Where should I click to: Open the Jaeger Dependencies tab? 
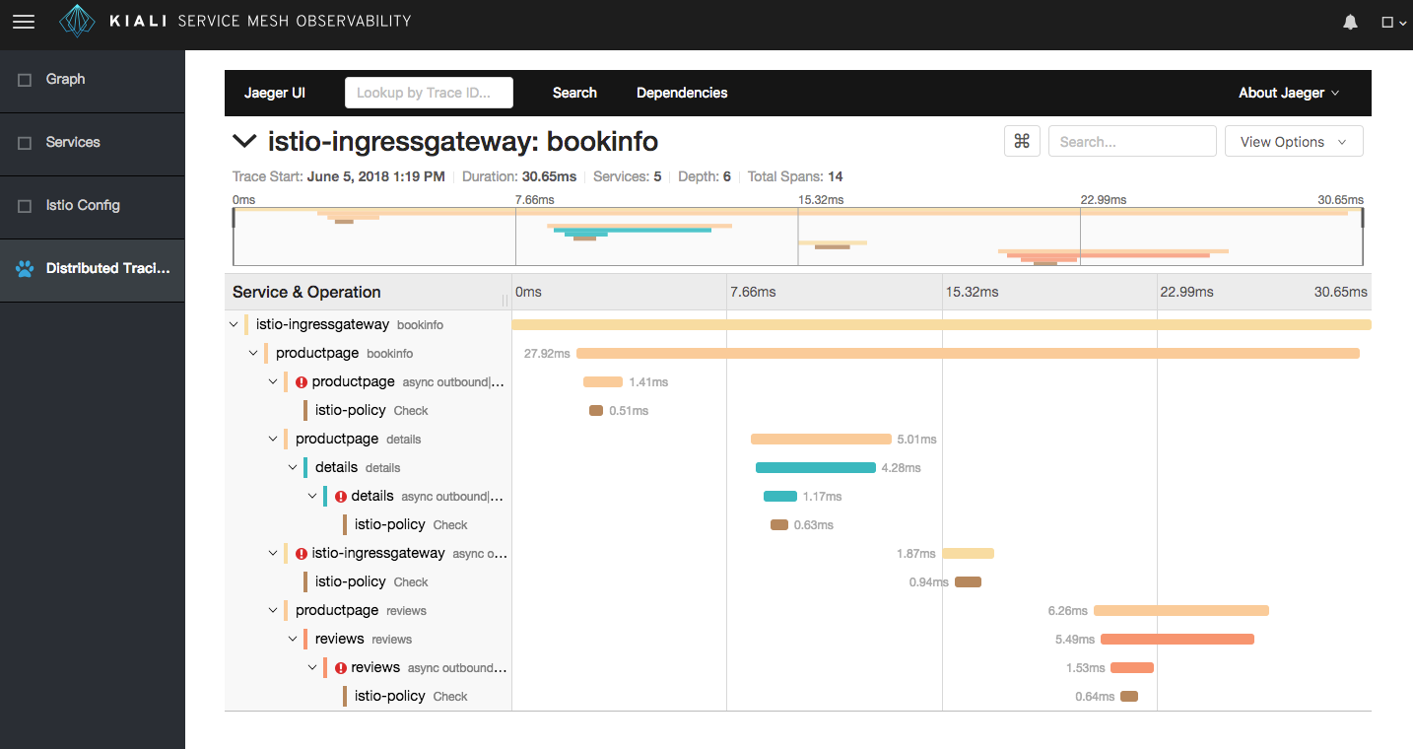682,93
